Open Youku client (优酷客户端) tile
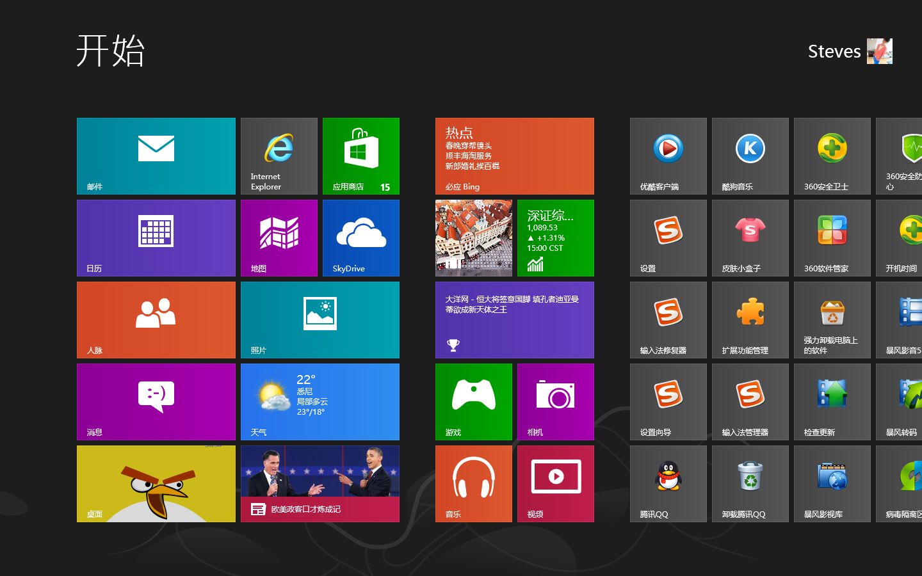 pyautogui.click(x=668, y=156)
